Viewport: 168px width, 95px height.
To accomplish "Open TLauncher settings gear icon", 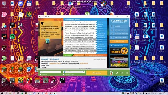I will (x=127, y=73).
